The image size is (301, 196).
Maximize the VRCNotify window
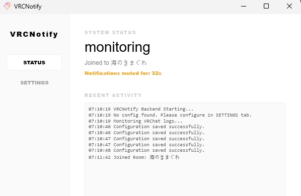(266, 6)
